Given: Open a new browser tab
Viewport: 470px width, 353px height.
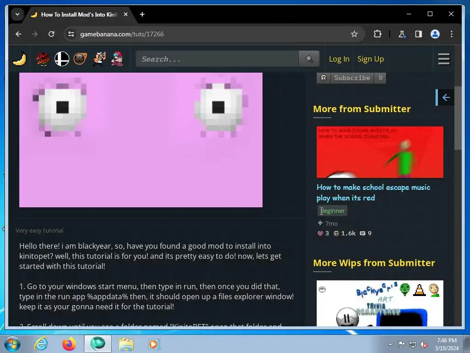Looking at the screenshot, I should tap(142, 14).
